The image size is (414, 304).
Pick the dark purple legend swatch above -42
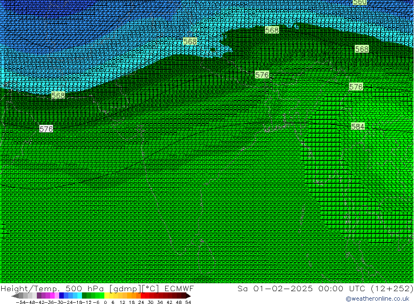[39, 296]
